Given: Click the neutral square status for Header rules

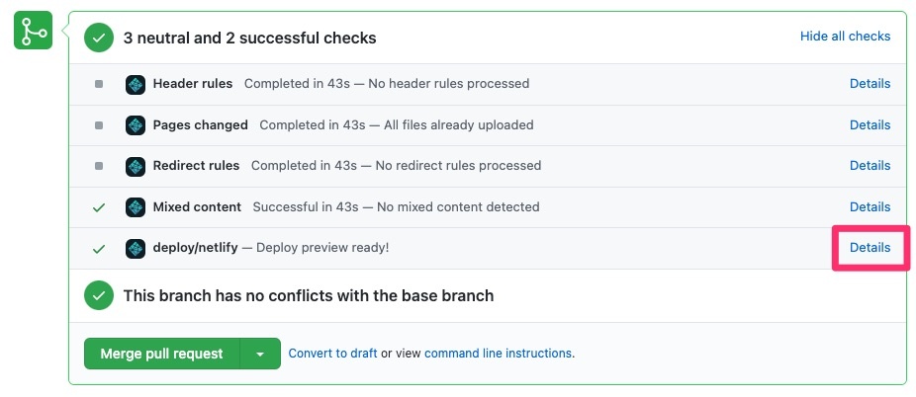Looking at the screenshot, I should click(99, 84).
